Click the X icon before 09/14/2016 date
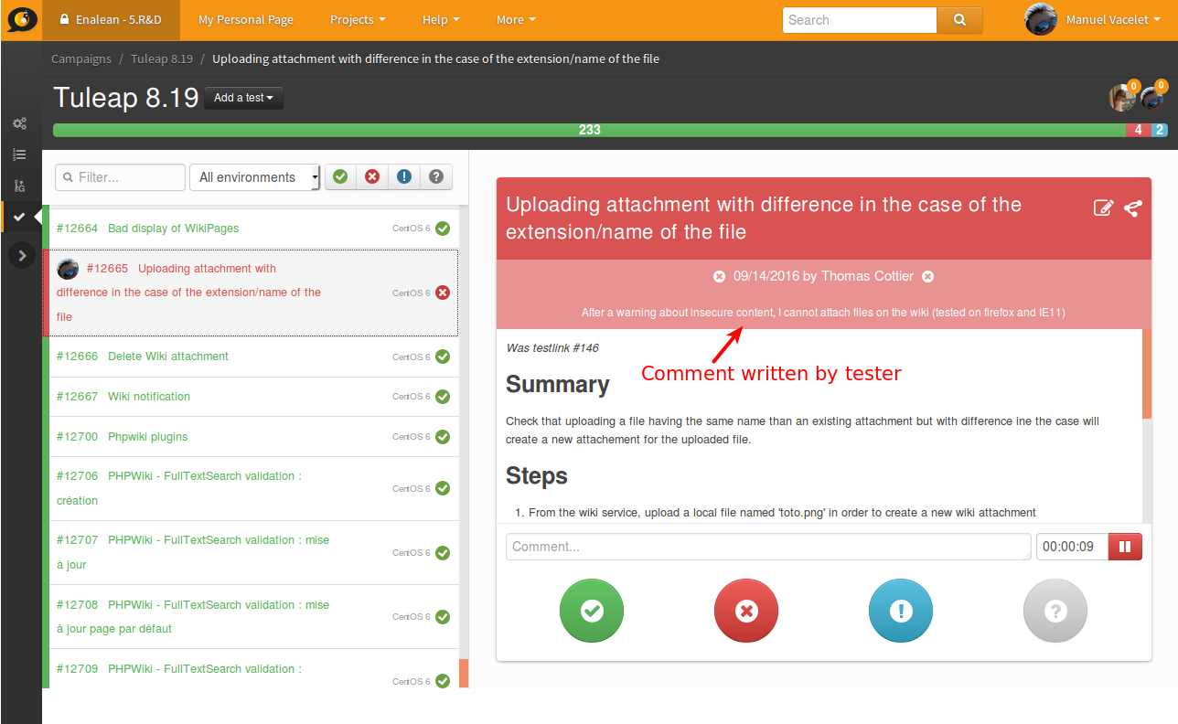Screen dimensions: 1178x724 719,276
